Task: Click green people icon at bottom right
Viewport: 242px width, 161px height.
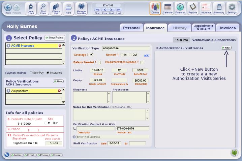Action: click(235, 153)
